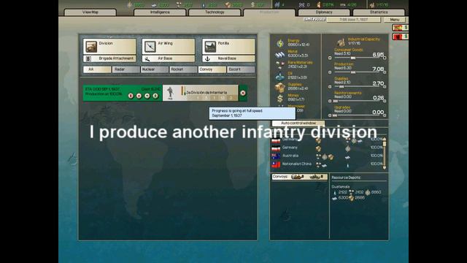Move production item to queue top
Image resolution: width=467 pixels, height=263 pixels.
(155, 96)
